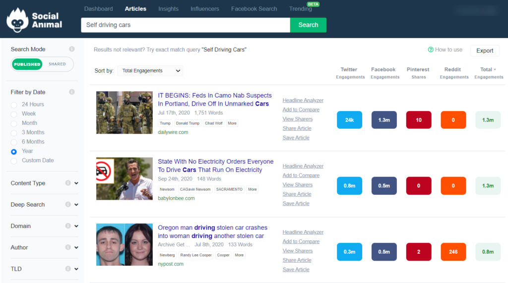Click the exact match query "Self Driving Cars"
This screenshot has height=283, width=508.
tap(224, 50)
